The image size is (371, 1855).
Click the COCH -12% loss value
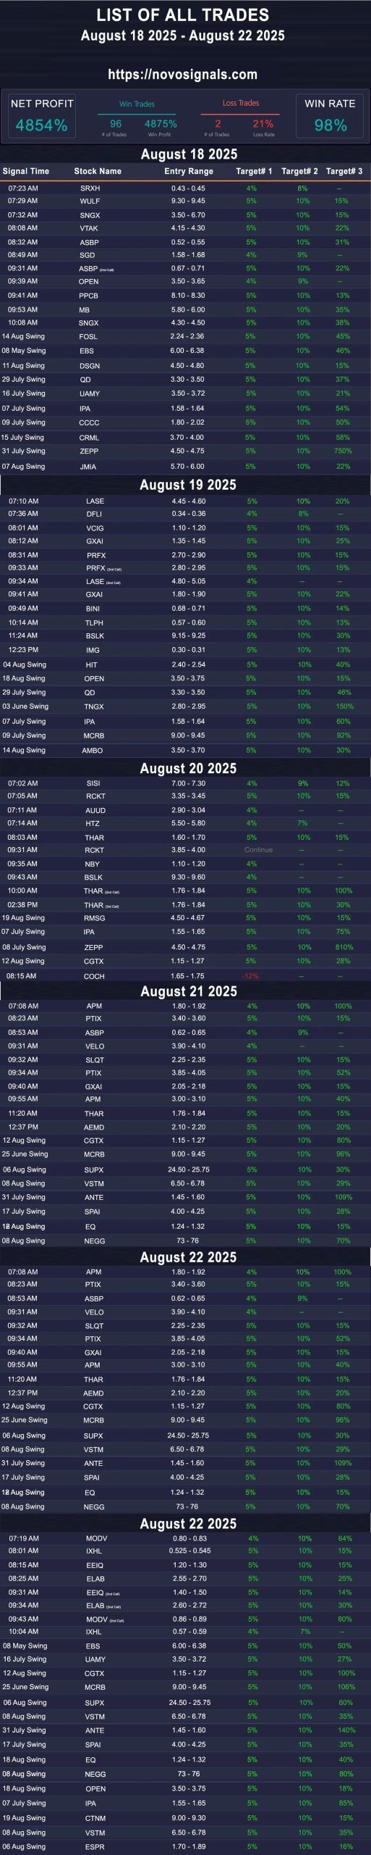pos(250,976)
